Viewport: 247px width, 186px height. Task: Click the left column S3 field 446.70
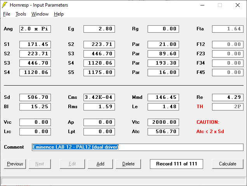coord(35,63)
